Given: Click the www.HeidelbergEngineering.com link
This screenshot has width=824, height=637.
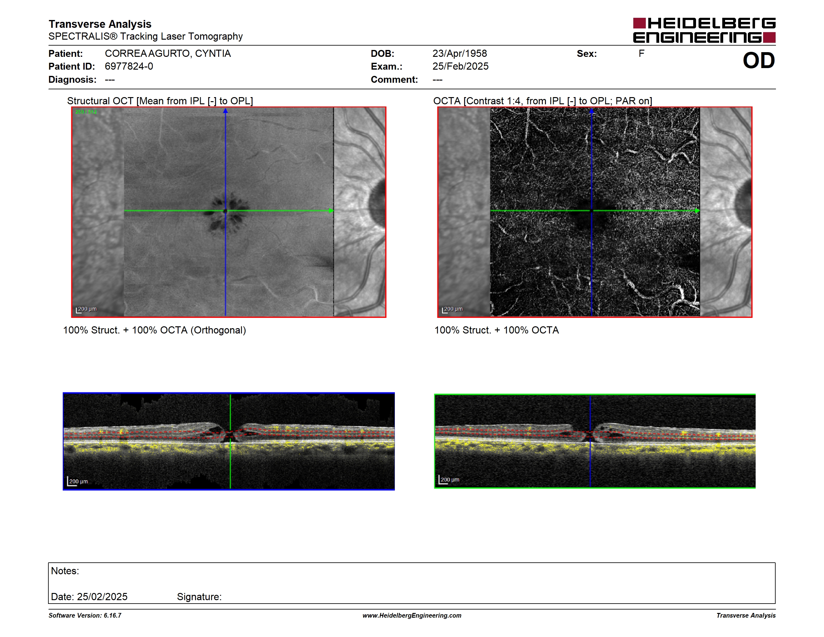Looking at the screenshot, I should [412, 615].
